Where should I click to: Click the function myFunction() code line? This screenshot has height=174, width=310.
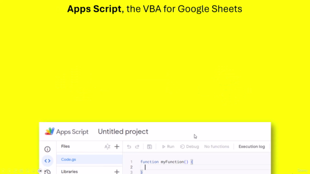167,162
